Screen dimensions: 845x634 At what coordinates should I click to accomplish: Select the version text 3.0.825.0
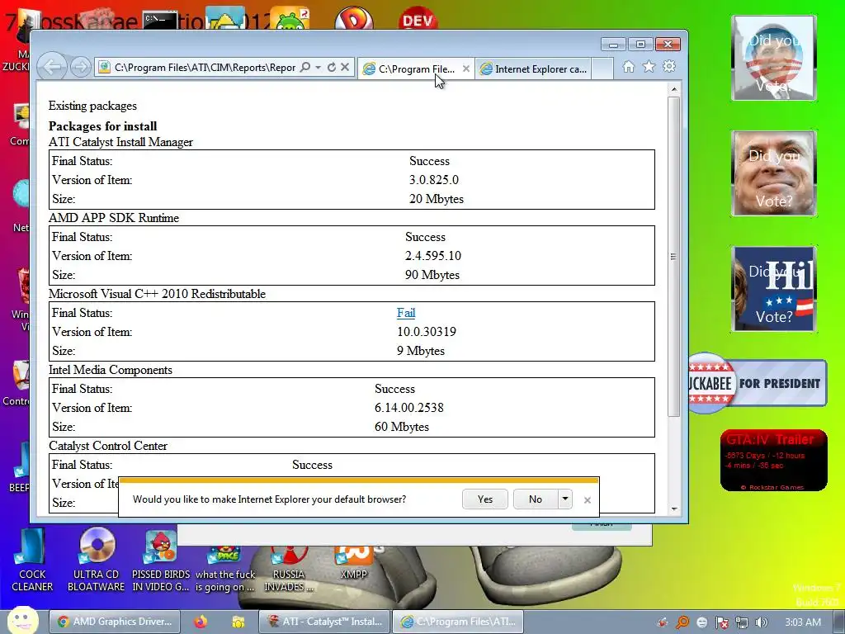coord(434,180)
